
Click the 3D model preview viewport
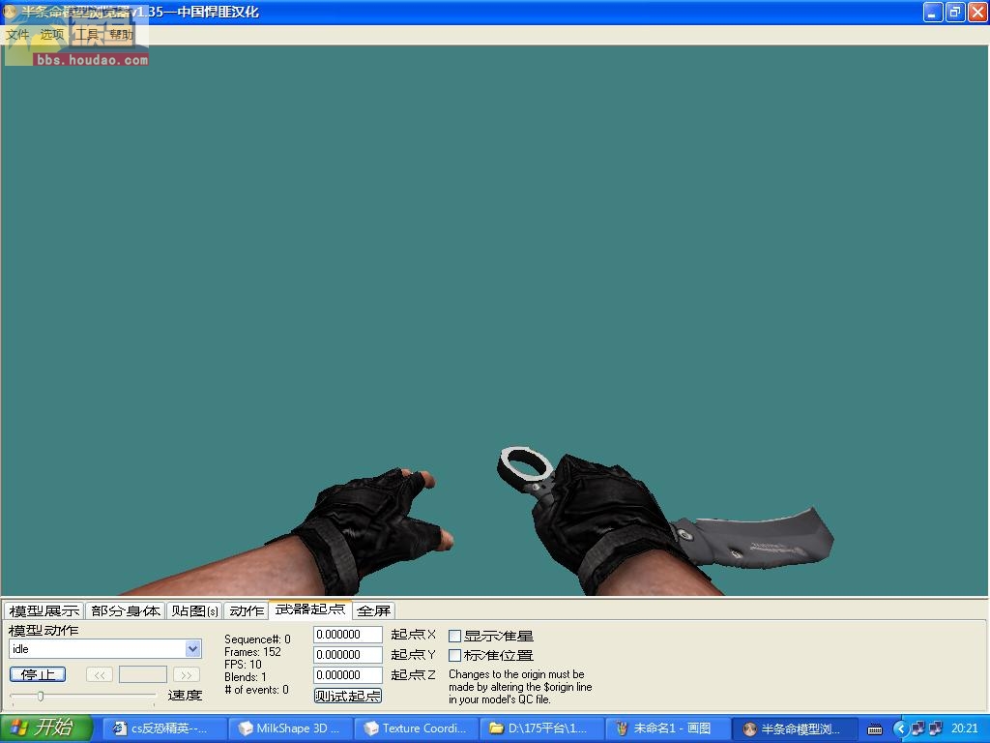[x=494, y=320]
